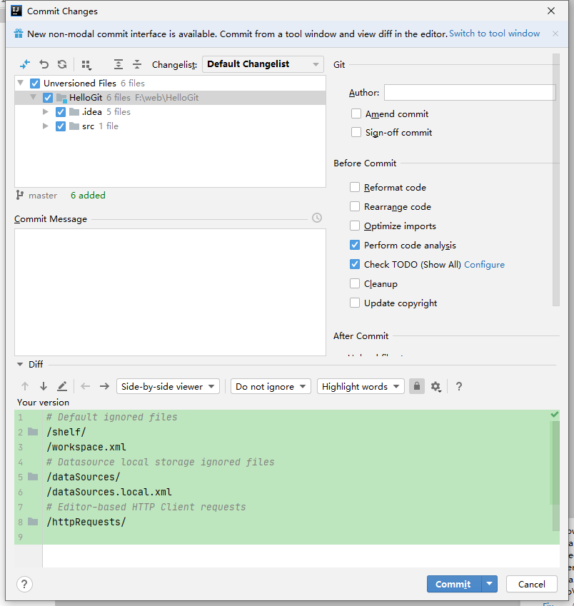Enable Sign-off commit checkbox
The image size is (574, 606).
[356, 132]
